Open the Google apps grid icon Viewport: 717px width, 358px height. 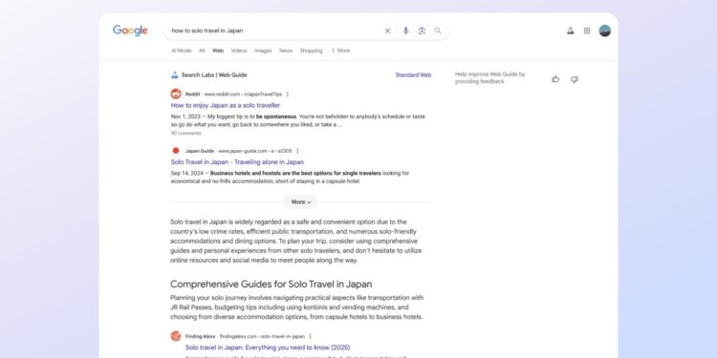[587, 31]
